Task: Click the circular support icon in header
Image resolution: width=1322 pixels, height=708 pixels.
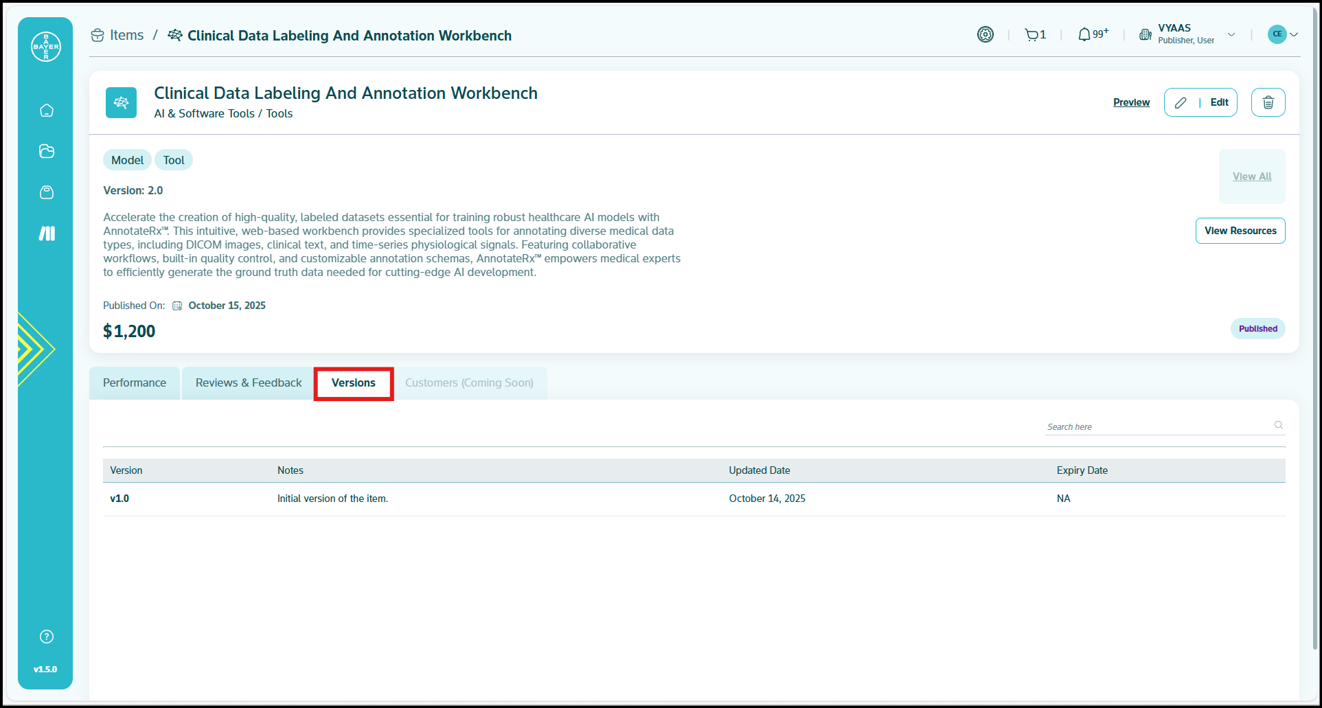Action: [985, 34]
